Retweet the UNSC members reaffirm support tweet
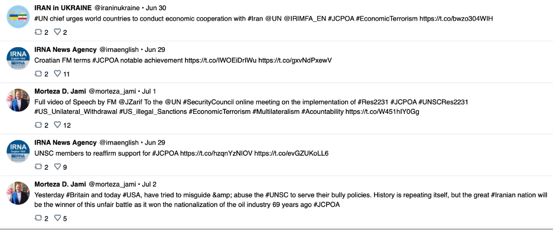Viewport: 553px width, 230px height. [38, 167]
